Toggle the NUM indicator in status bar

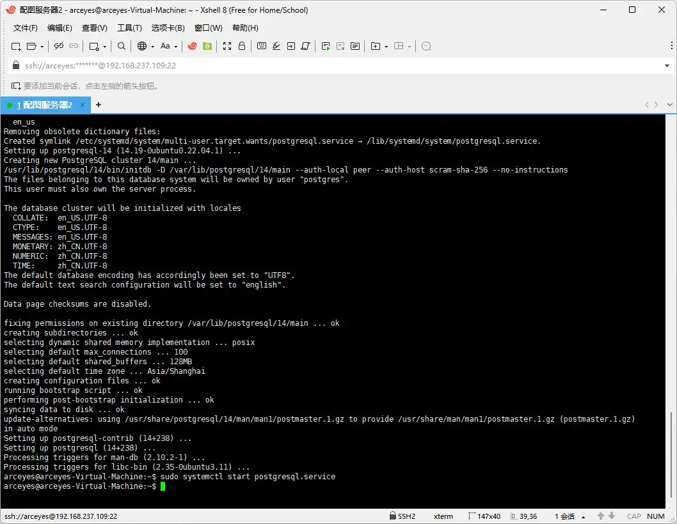(x=656, y=516)
